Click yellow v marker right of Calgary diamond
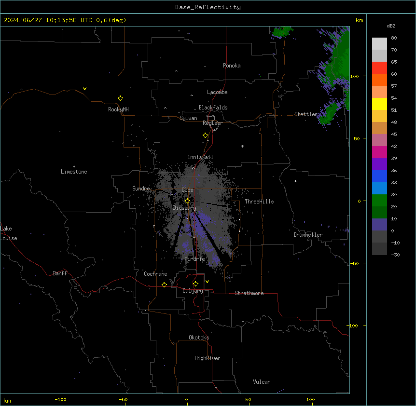 (207, 282)
